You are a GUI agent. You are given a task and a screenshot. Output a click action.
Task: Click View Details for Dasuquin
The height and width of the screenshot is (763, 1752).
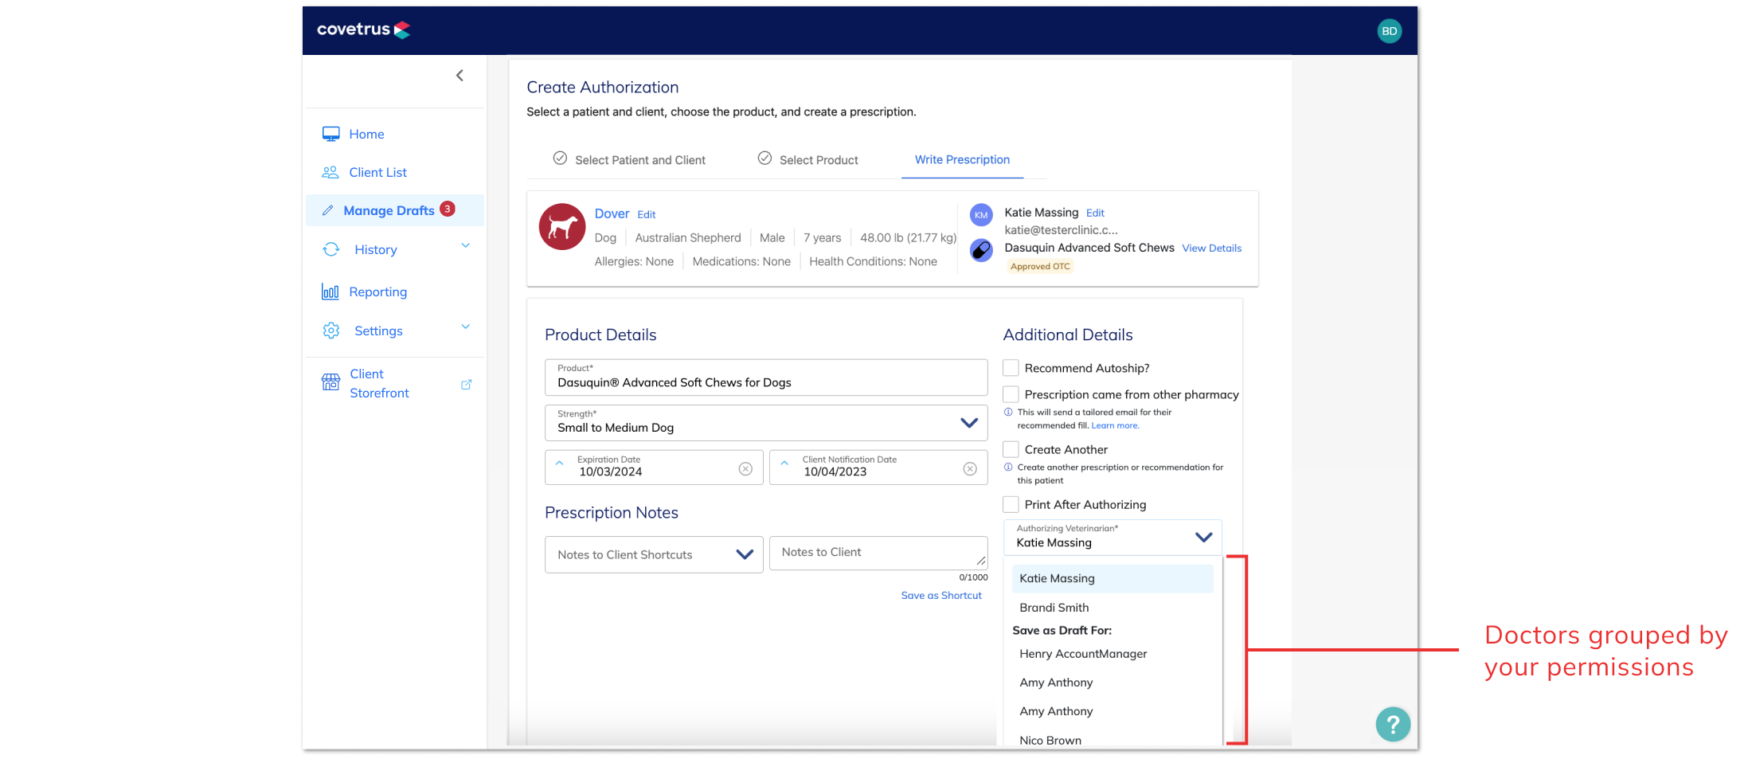point(1211,248)
